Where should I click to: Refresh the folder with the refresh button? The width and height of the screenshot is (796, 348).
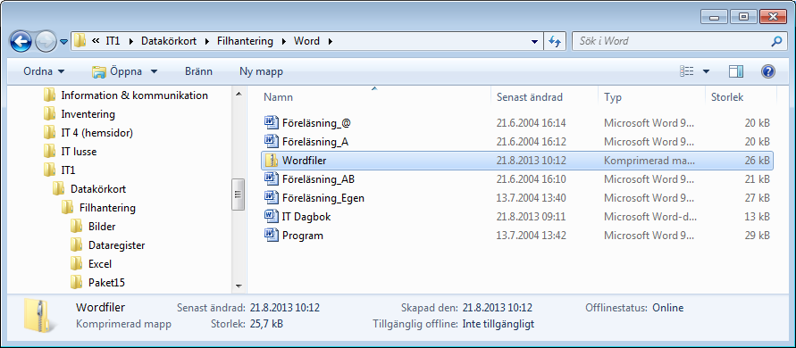555,42
